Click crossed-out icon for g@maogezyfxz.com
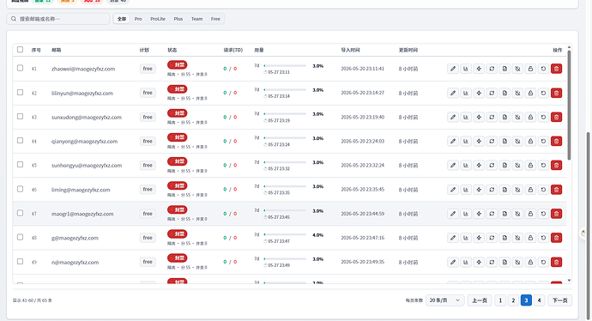The height and width of the screenshot is (321, 592). pyautogui.click(x=517, y=238)
